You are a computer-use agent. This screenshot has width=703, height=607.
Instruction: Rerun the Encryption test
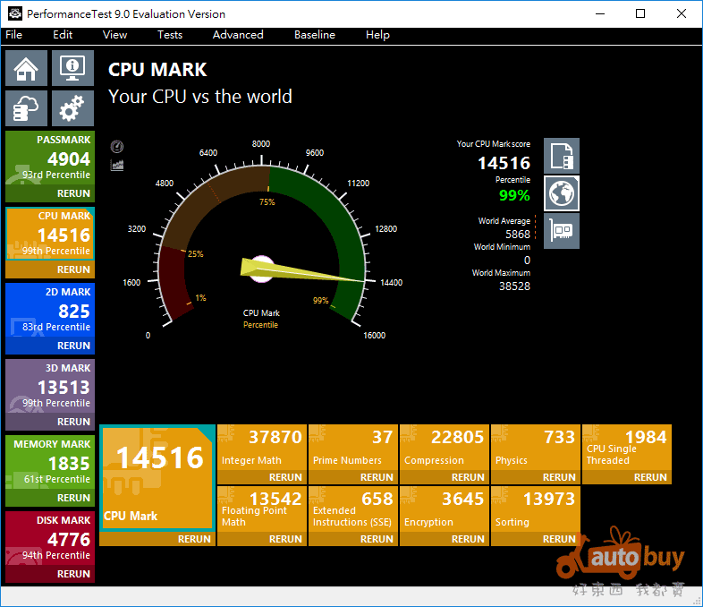coord(445,539)
